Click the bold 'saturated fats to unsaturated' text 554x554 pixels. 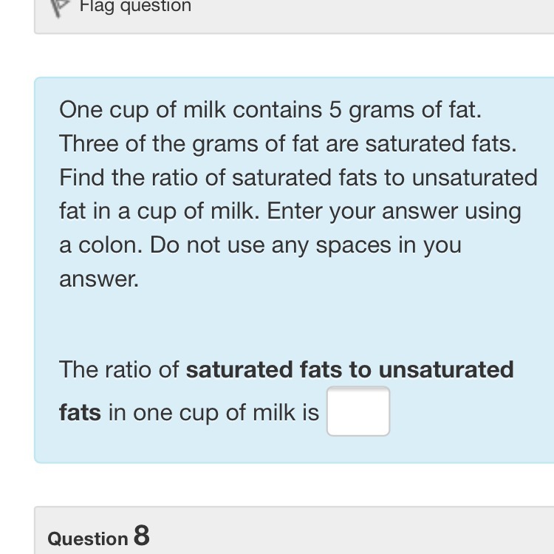tap(349, 369)
